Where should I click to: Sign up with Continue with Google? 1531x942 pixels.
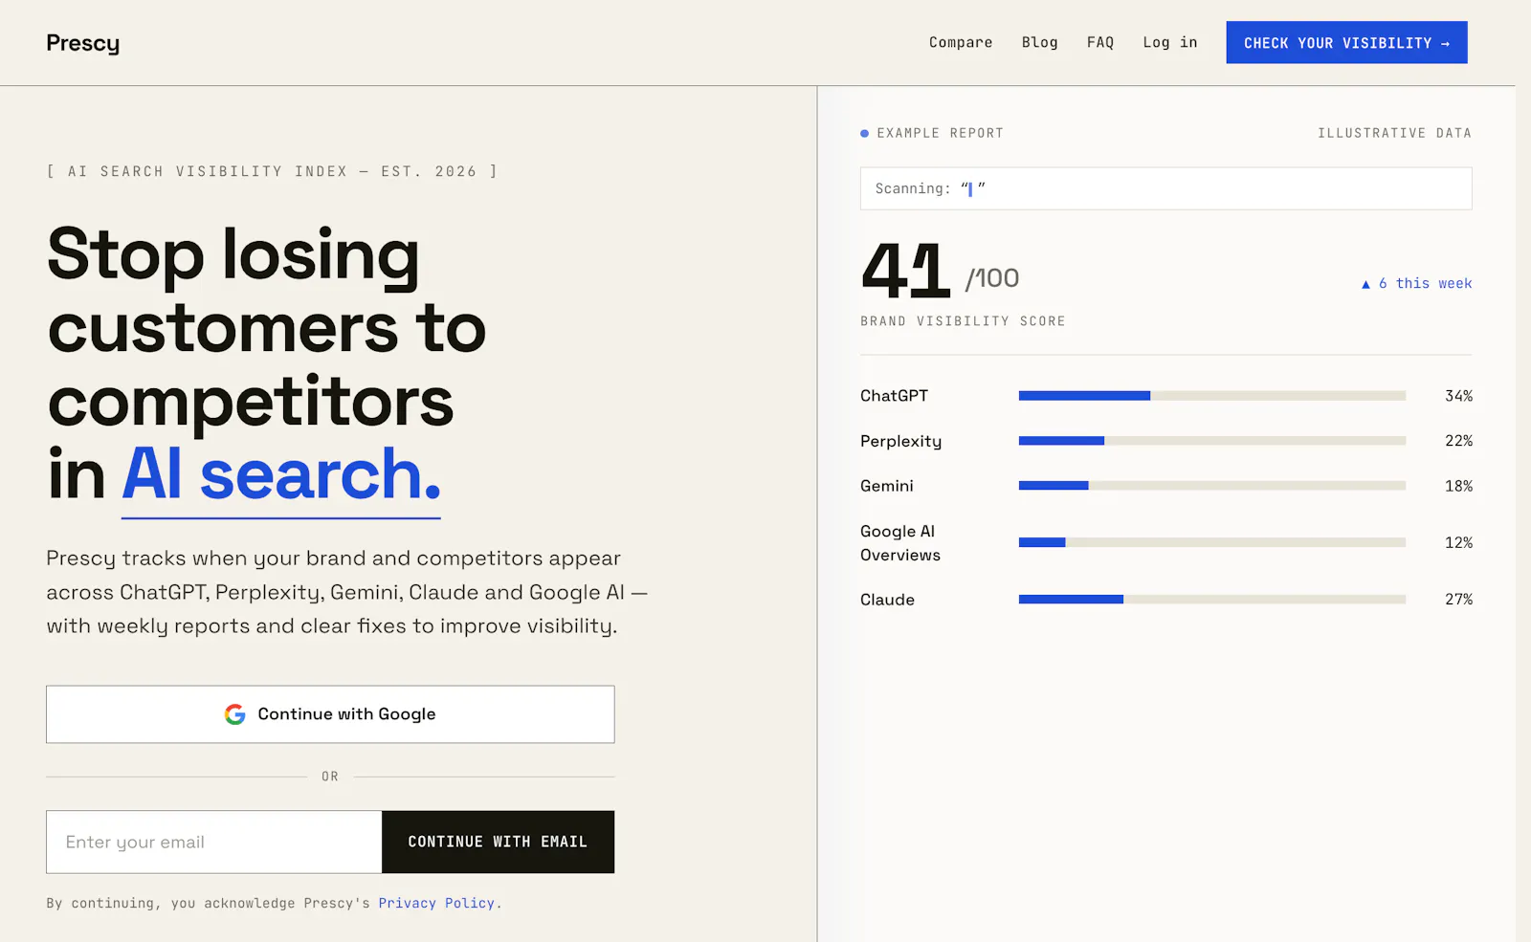330,714
